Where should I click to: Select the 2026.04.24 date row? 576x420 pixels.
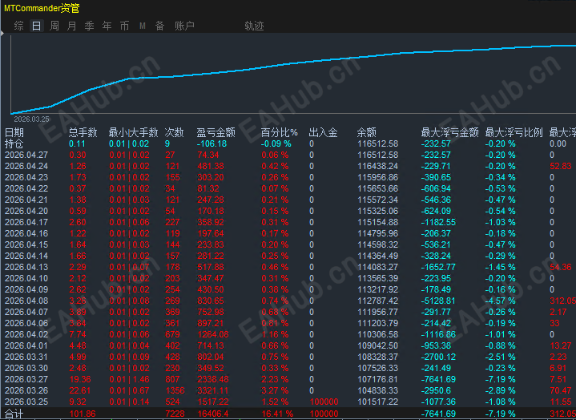click(288, 166)
